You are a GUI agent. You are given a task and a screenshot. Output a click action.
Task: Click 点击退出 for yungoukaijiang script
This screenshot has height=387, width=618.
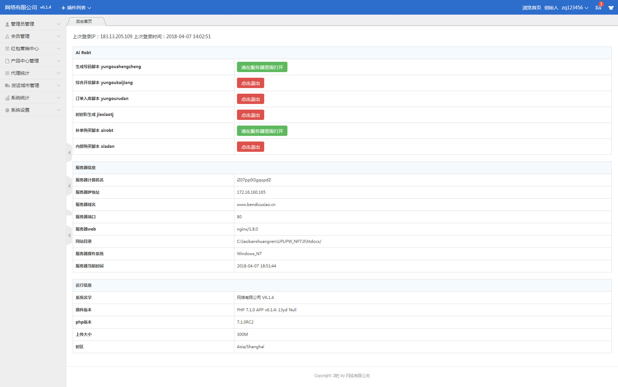pyautogui.click(x=250, y=83)
